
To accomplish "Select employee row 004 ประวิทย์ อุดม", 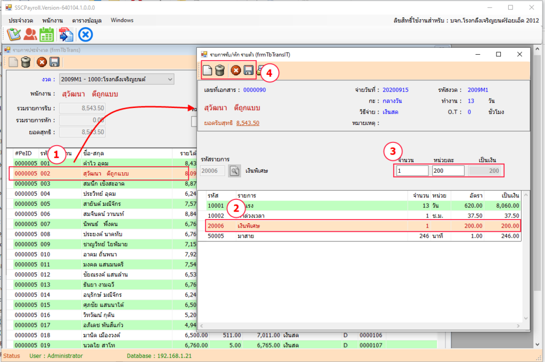I will [x=105, y=193].
